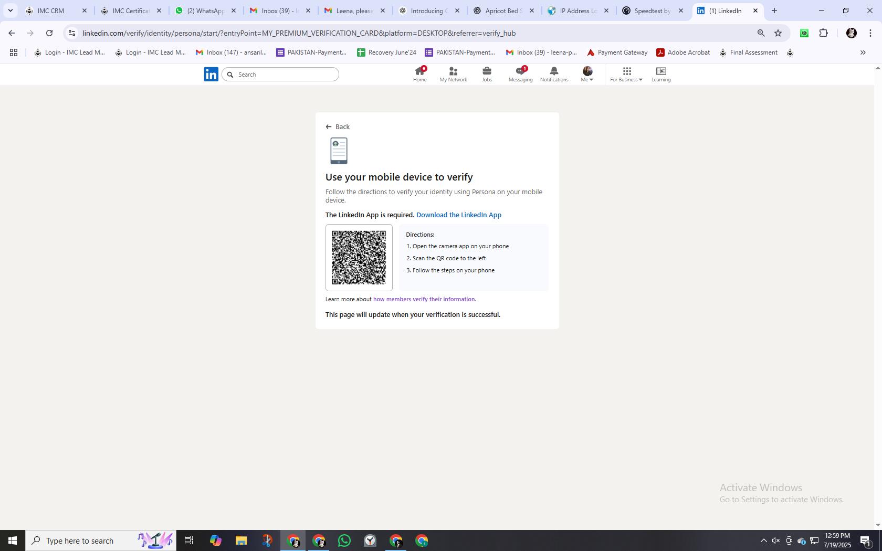The height and width of the screenshot is (551, 882).
Task: Reload the page
Action: tap(49, 33)
